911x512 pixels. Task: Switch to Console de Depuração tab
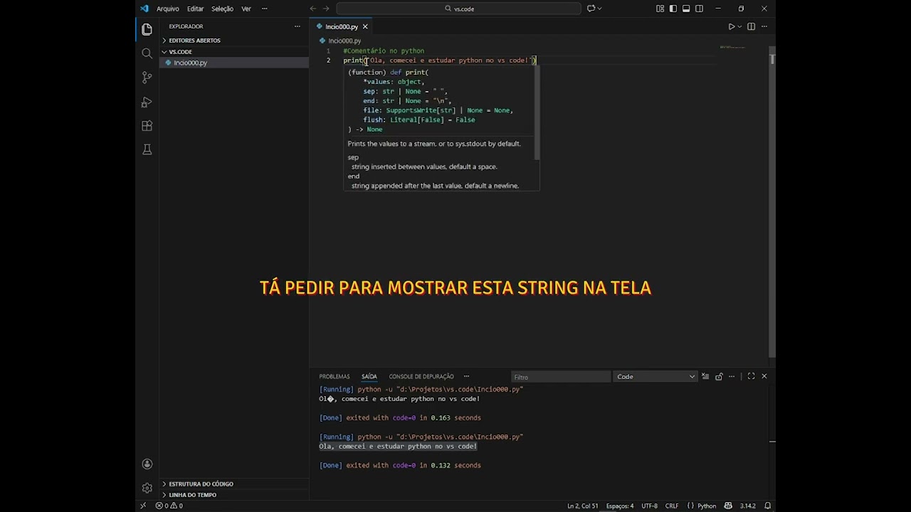(421, 376)
